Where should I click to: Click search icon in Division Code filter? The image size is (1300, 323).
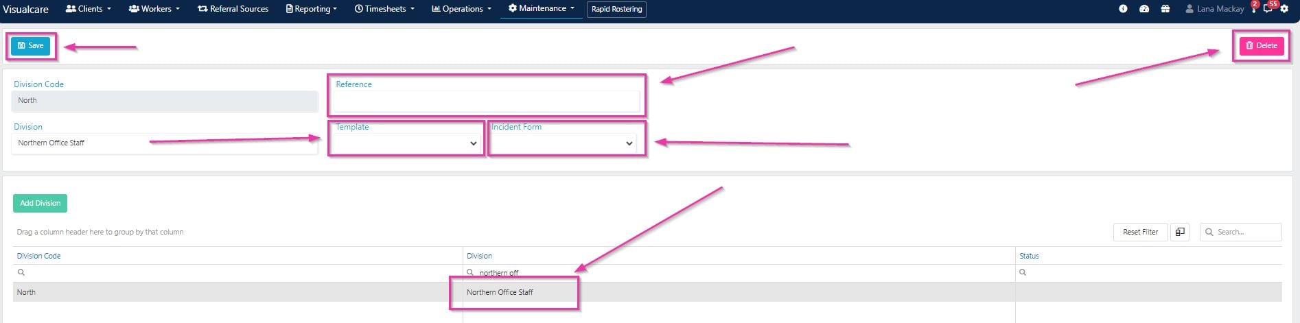click(21, 272)
